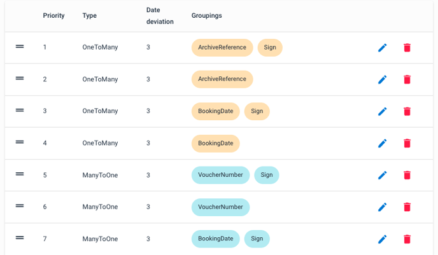Remove the priority 5 rule with trash icon
438x255 pixels.
[x=407, y=175]
